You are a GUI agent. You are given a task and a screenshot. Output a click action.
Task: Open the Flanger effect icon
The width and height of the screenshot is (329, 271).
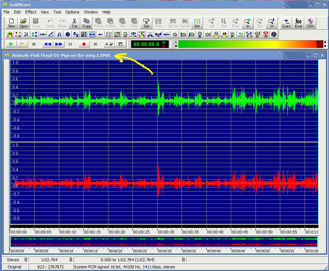pyautogui.click(x=43, y=34)
